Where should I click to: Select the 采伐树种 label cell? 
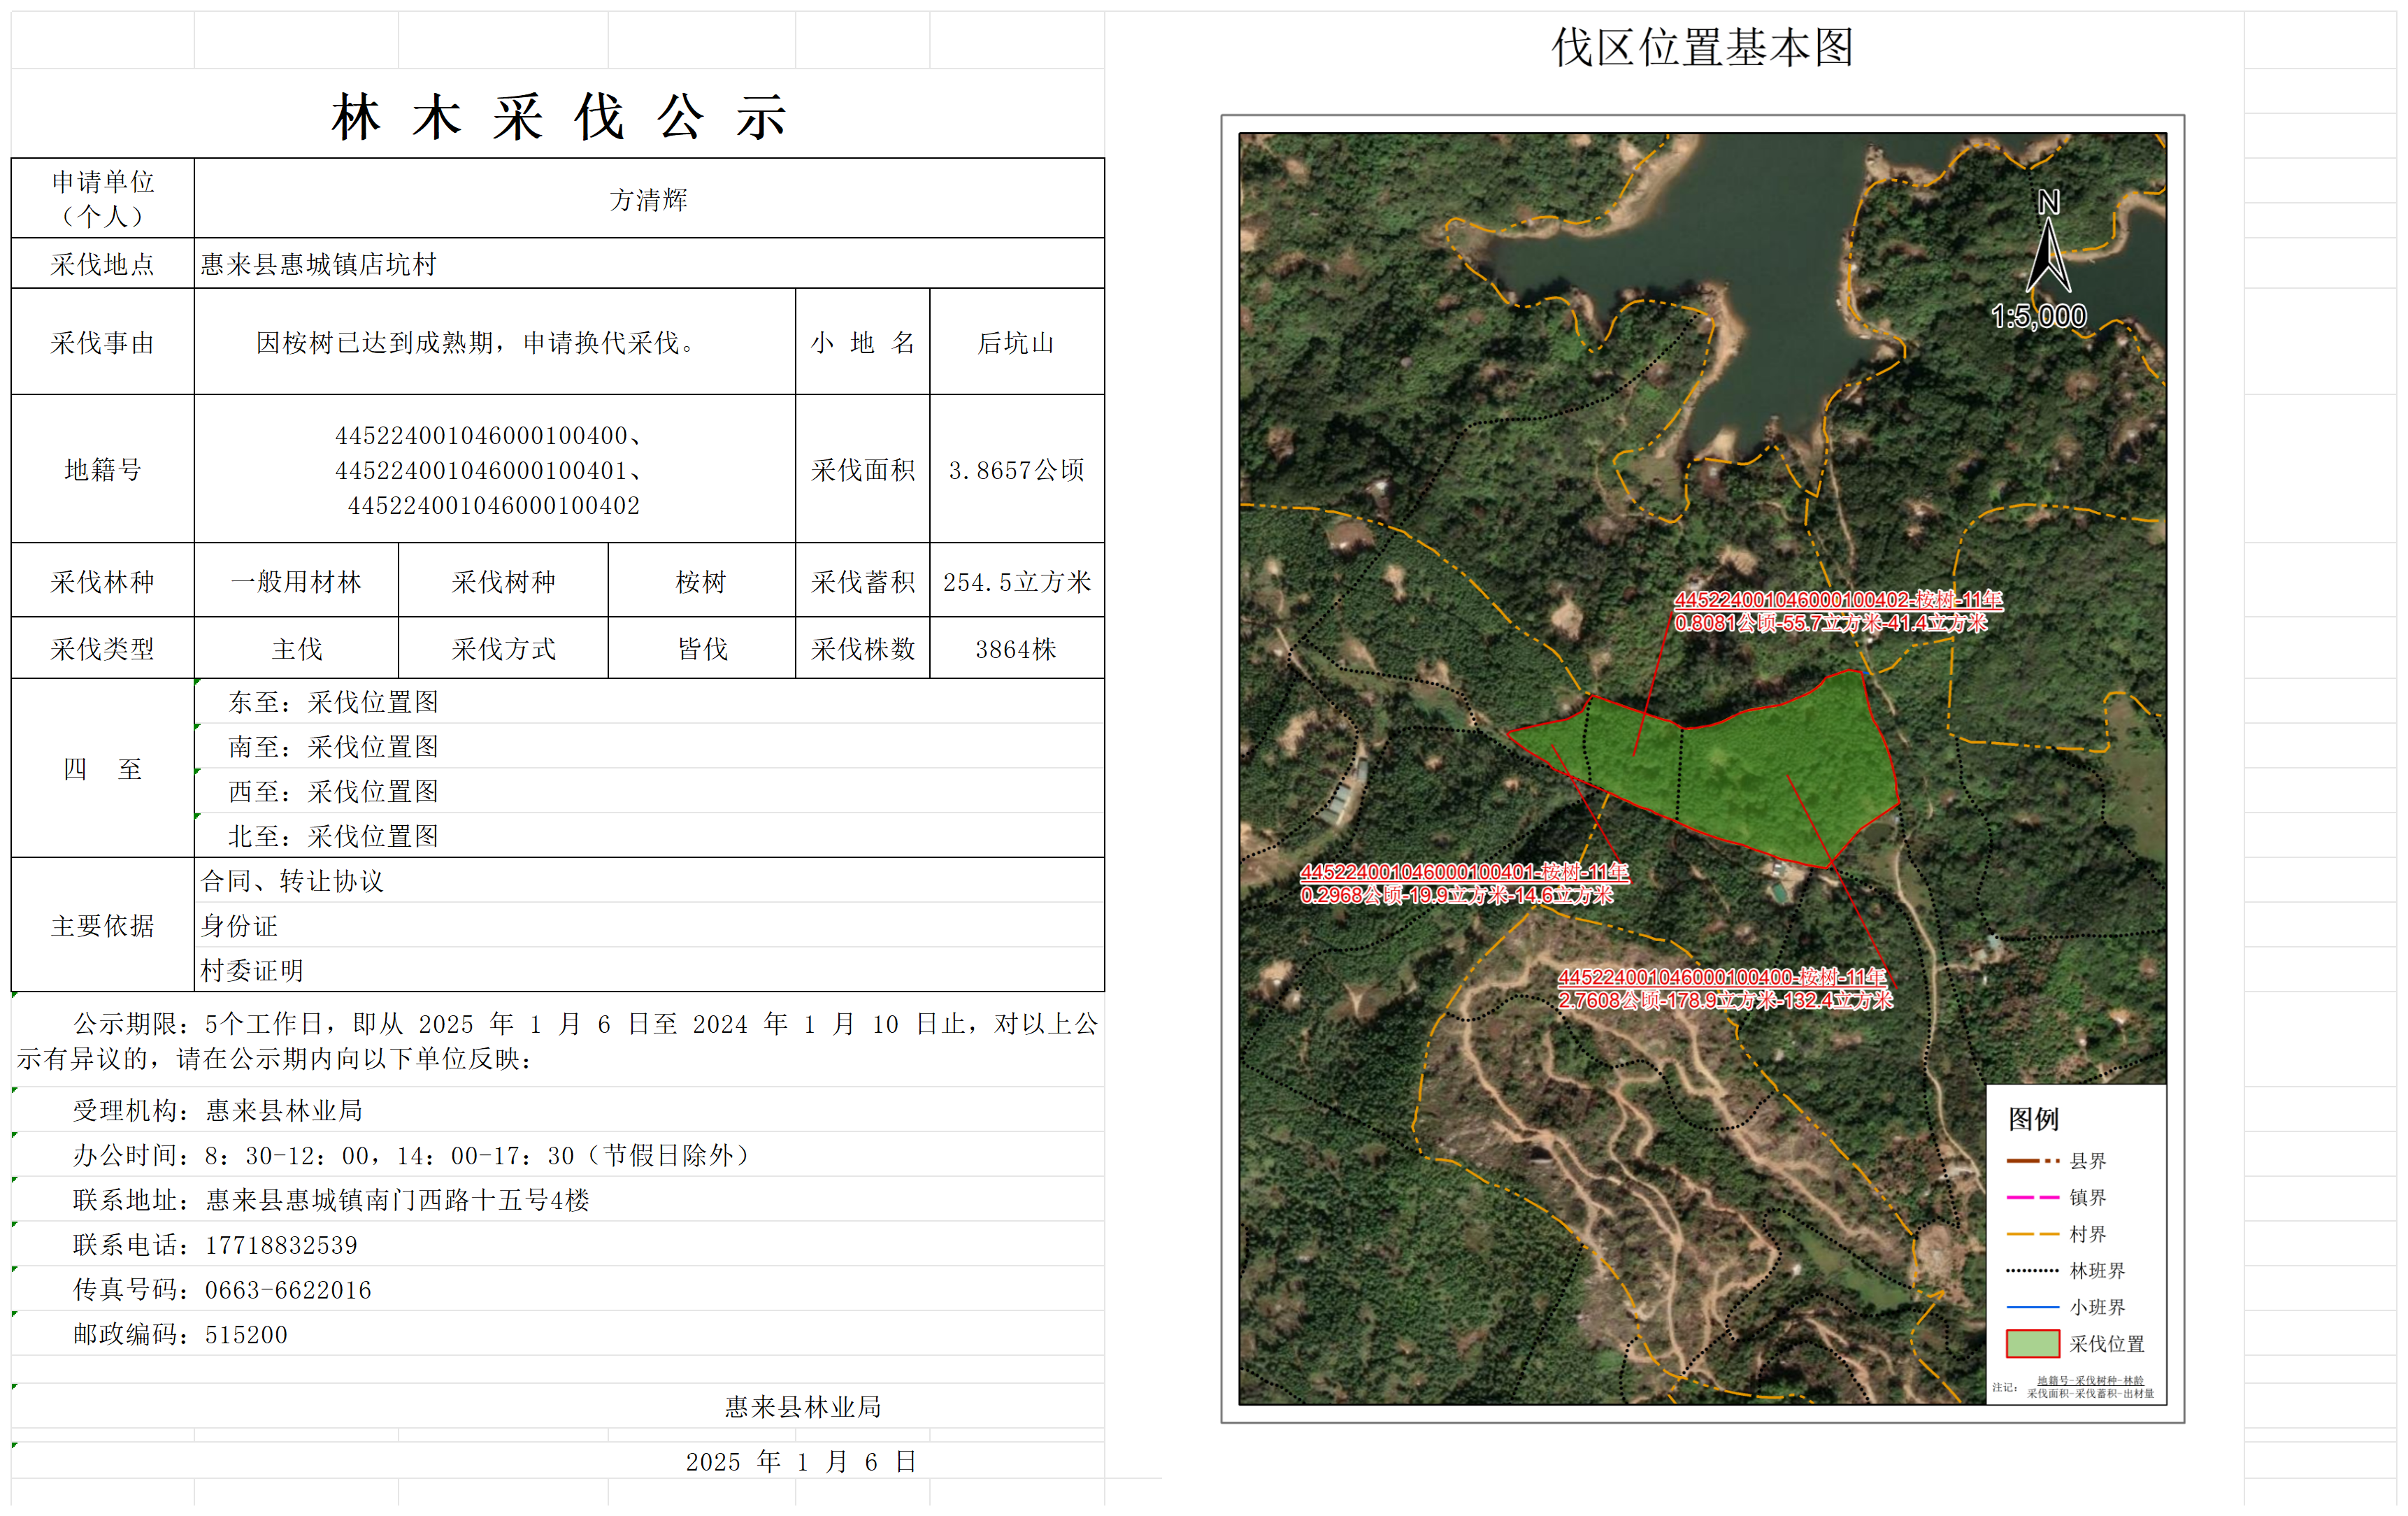503,581
